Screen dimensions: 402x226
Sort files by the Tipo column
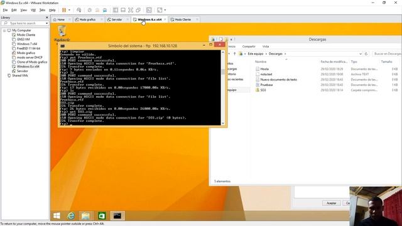[x=354, y=62]
